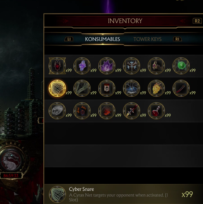Pick the missile rocket konsumable
Screen dimensions: 203x204
coord(132,111)
